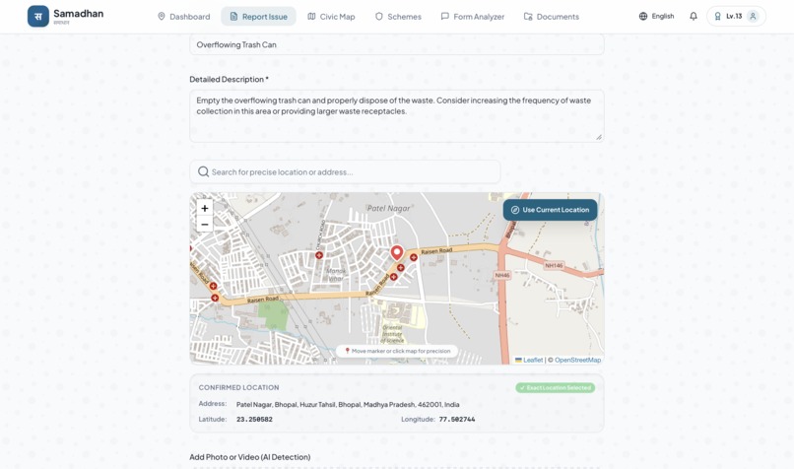Viewport: 794px width, 469px height.
Task: Click the Oriental Institute of Science label
Action: pyautogui.click(x=392, y=334)
